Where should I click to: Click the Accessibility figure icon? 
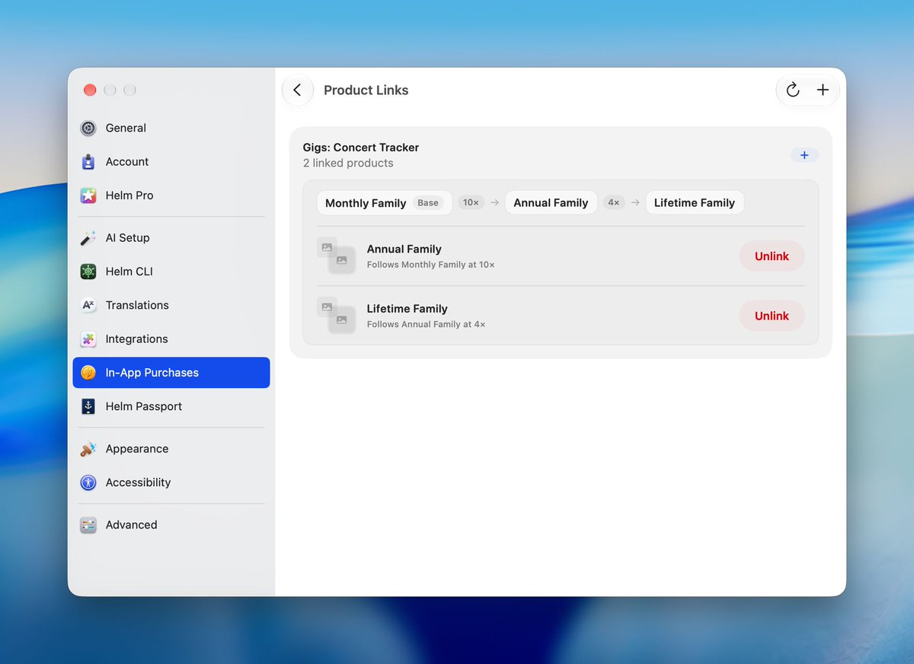[88, 482]
